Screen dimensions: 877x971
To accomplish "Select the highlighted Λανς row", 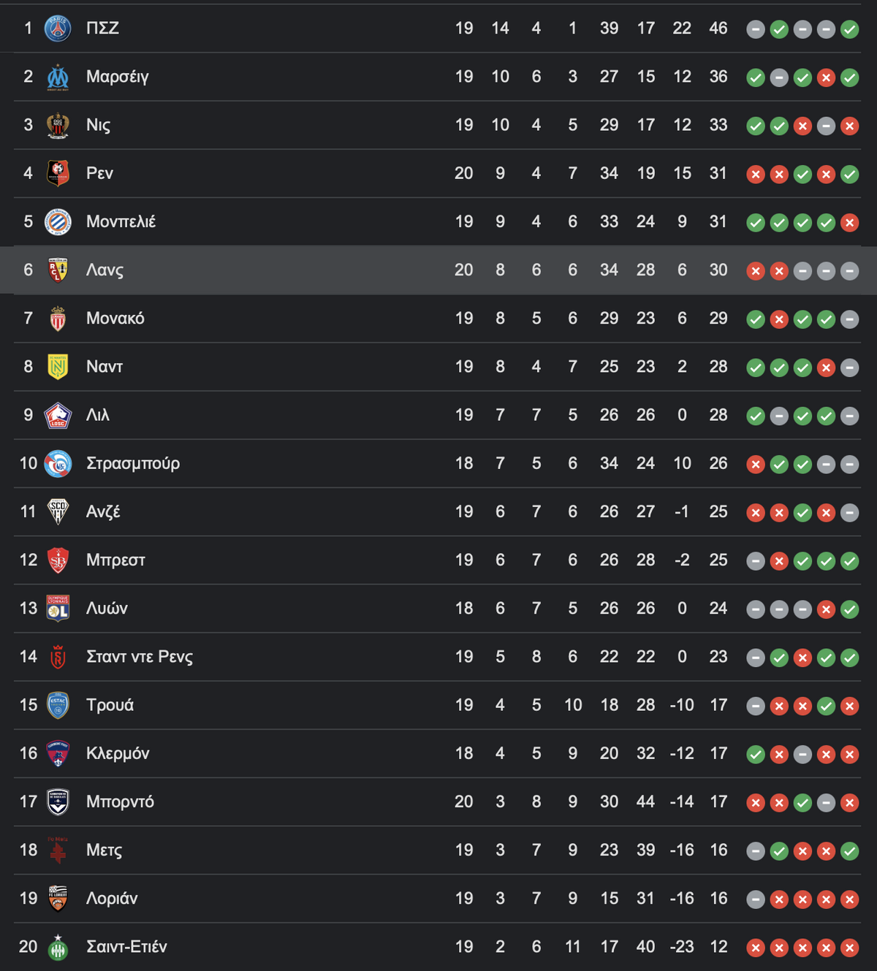I will point(438,270).
